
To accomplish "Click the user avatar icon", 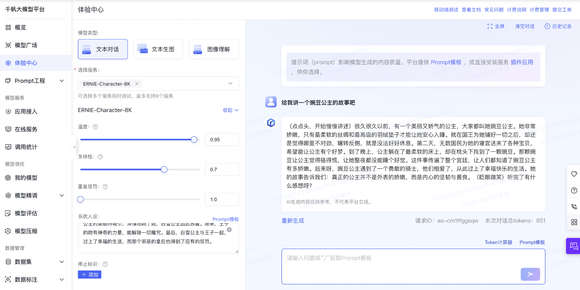I will (x=271, y=102).
